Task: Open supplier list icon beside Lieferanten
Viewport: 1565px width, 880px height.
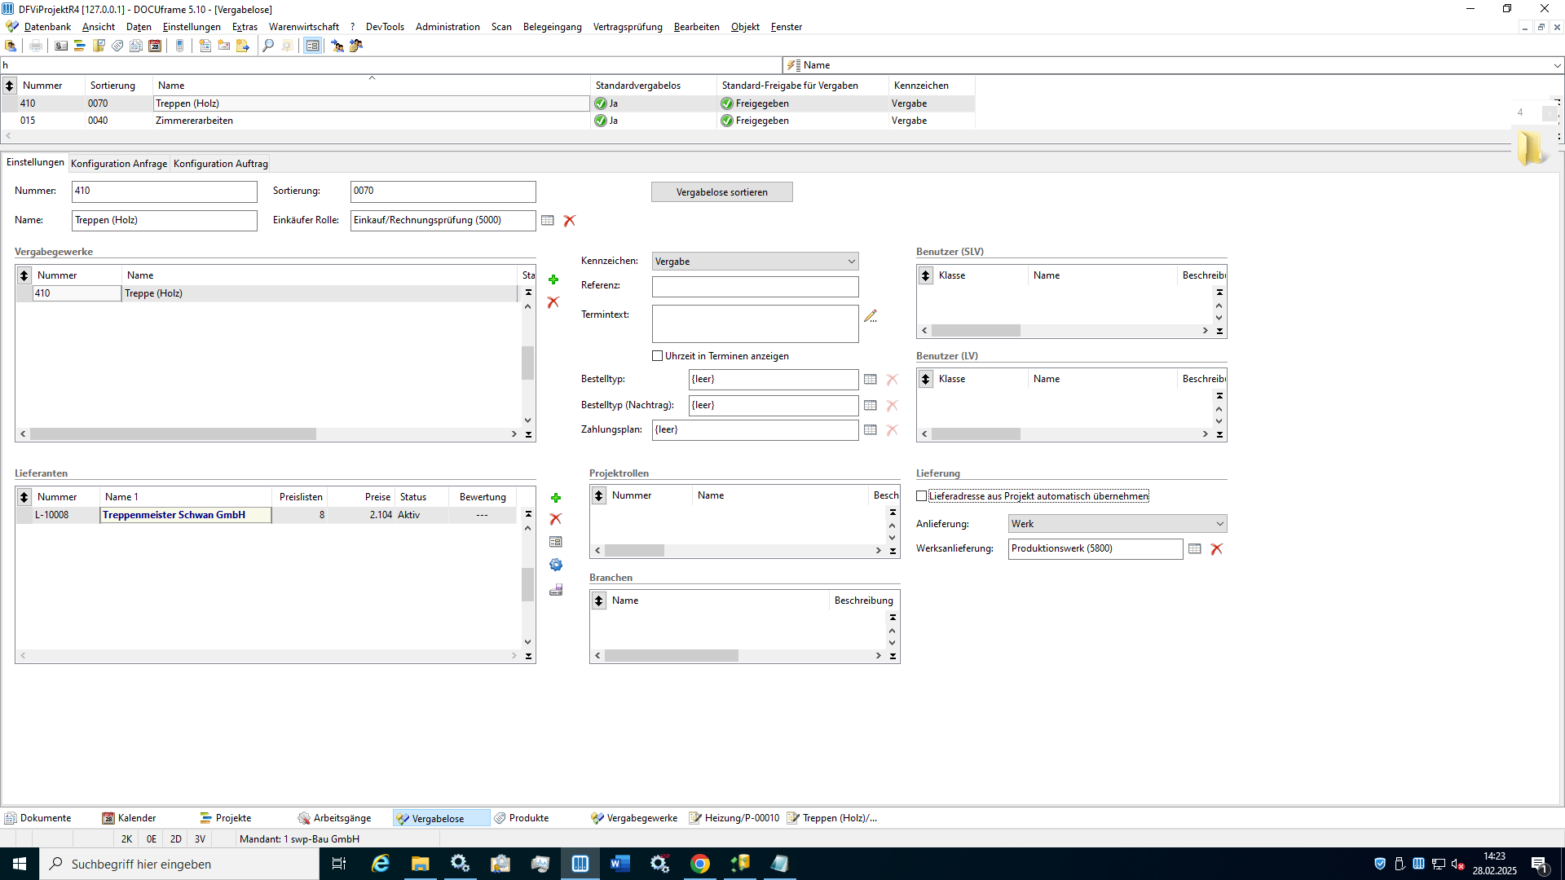Action: [x=556, y=542]
